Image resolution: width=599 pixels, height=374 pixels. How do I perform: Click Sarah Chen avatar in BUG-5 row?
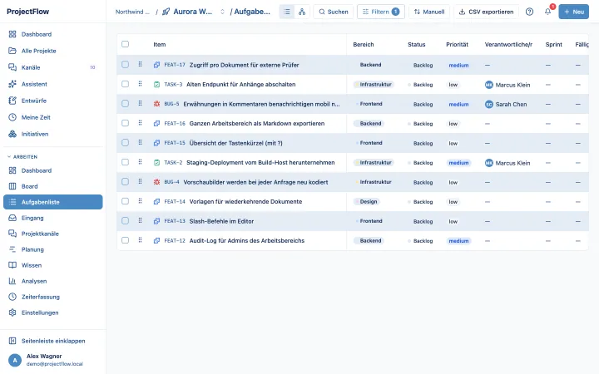[x=489, y=104]
